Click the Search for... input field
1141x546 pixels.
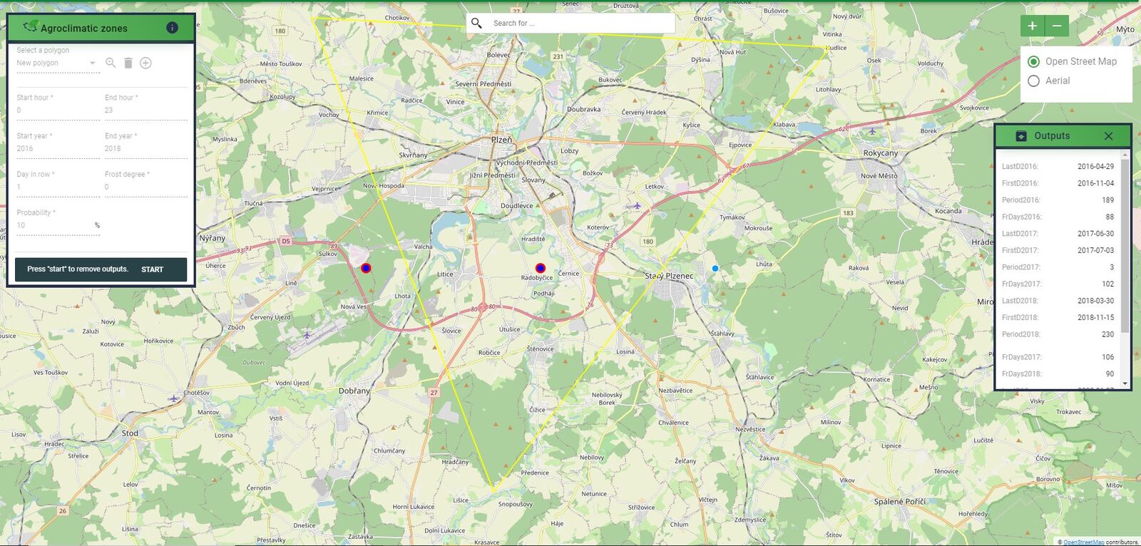[581, 24]
